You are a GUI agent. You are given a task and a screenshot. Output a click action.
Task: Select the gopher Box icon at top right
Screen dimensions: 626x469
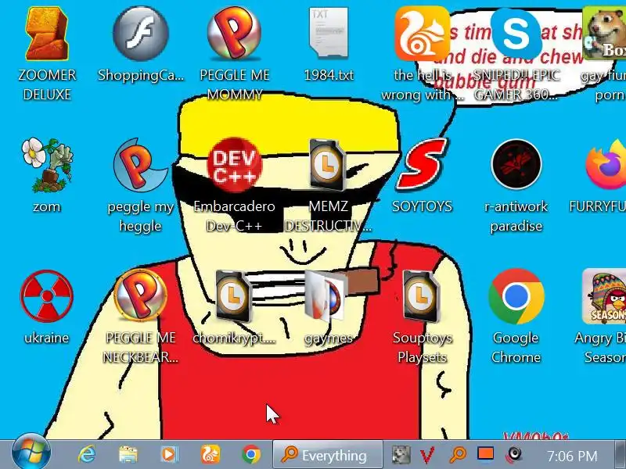click(x=604, y=34)
